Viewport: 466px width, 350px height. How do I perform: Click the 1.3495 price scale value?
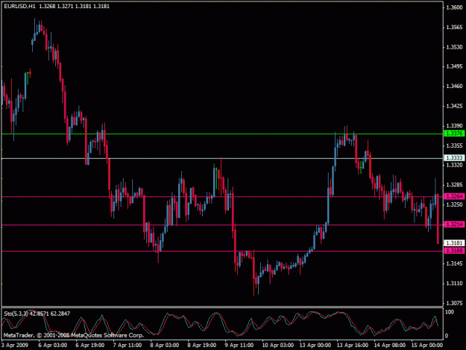click(x=454, y=66)
